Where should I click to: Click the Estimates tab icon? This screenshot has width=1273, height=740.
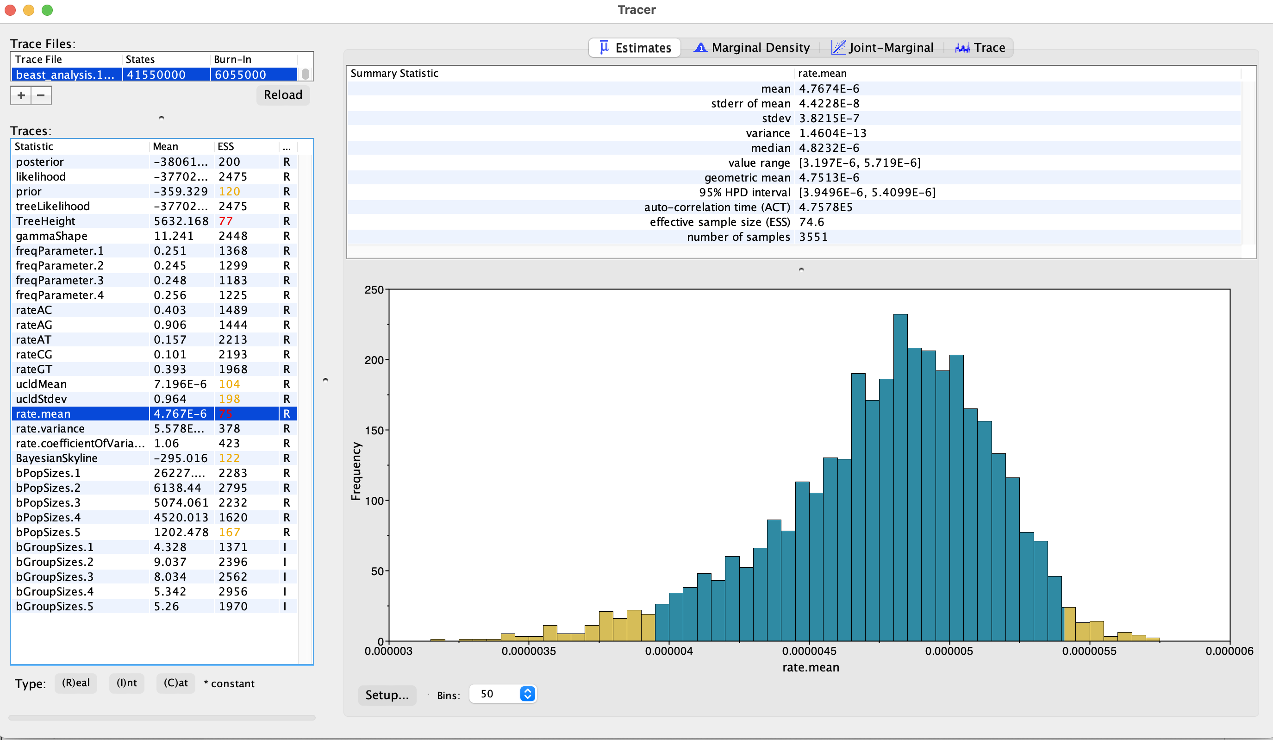(604, 48)
